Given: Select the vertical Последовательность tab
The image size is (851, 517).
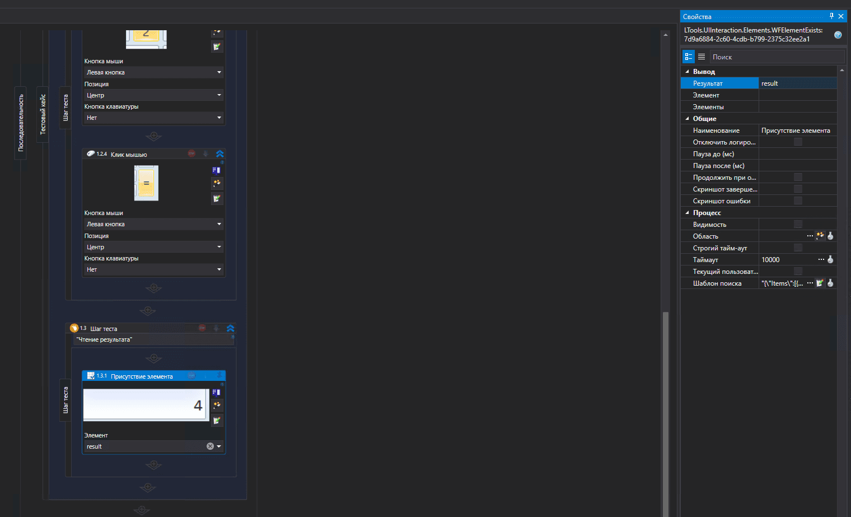Looking at the screenshot, I should (21, 123).
